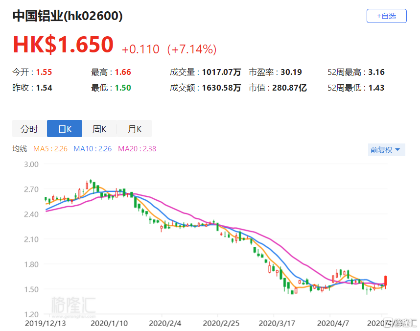Select the 日K chart tab
The image size is (420, 331).
tap(65, 129)
